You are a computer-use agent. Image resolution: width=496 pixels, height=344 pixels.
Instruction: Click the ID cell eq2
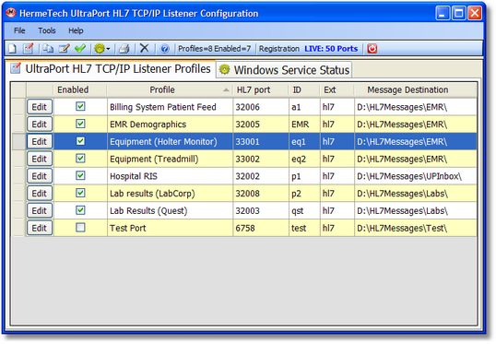coord(304,159)
